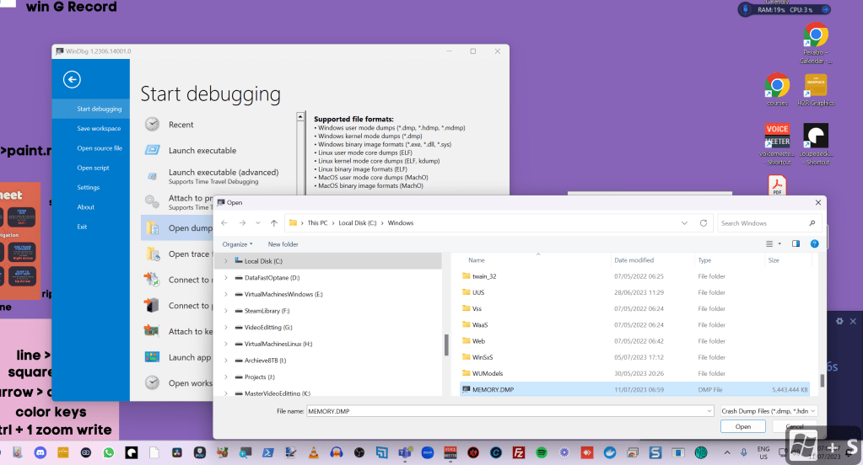Viewport: 863px width, 465px height.
Task: Select Open source file in WinDbg sidebar
Action: point(91,148)
